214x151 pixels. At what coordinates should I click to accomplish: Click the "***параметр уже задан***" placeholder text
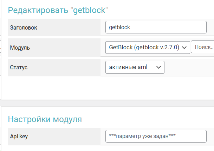(143, 136)
